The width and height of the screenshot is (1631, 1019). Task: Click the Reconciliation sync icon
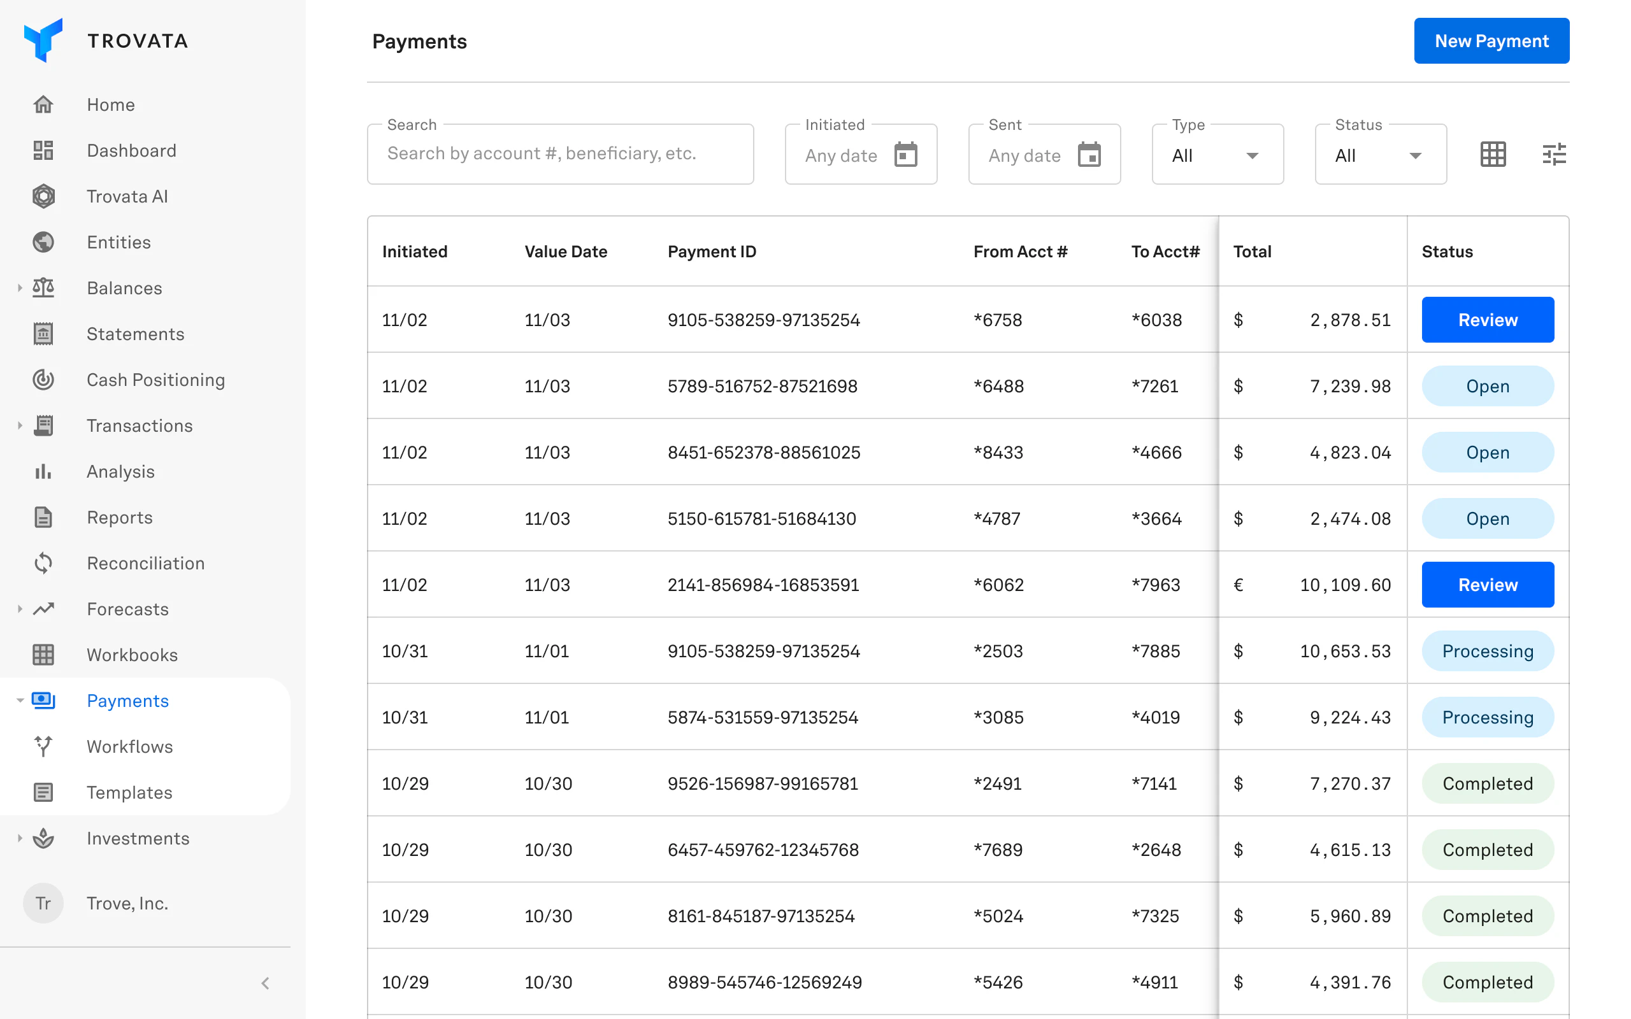pyautogui.click(x=43, y=563)
